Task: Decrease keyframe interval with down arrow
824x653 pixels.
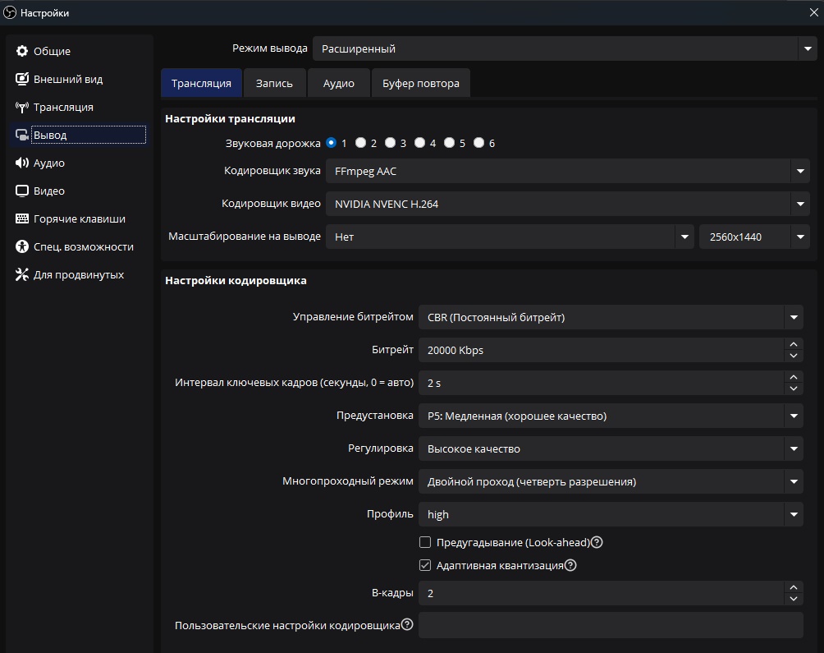Action: [x=794, y=389]
